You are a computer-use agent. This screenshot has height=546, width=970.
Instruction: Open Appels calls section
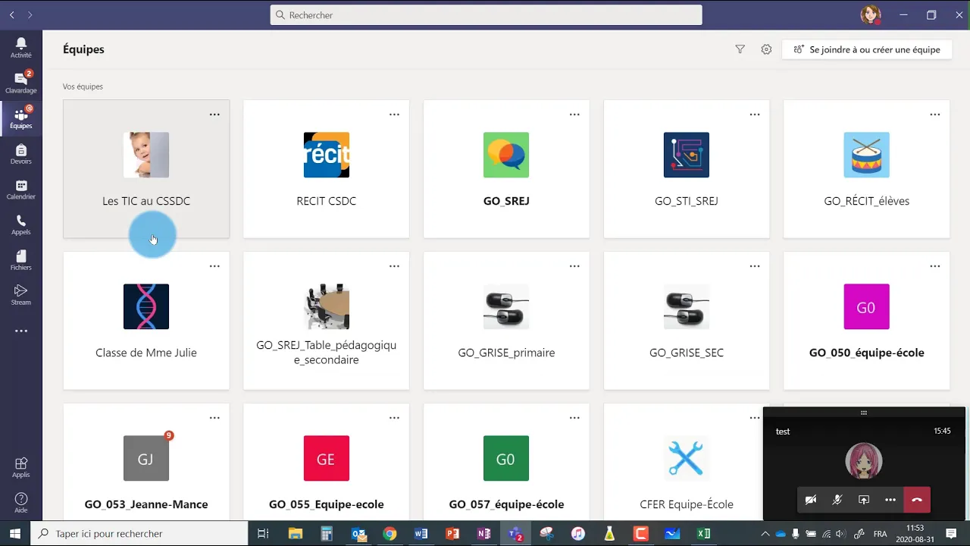[x=21, y=224]
